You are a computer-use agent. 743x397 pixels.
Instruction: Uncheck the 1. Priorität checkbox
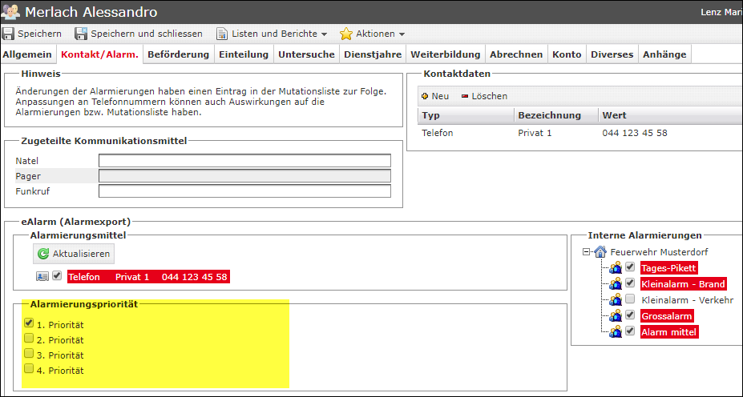(29, 323)
